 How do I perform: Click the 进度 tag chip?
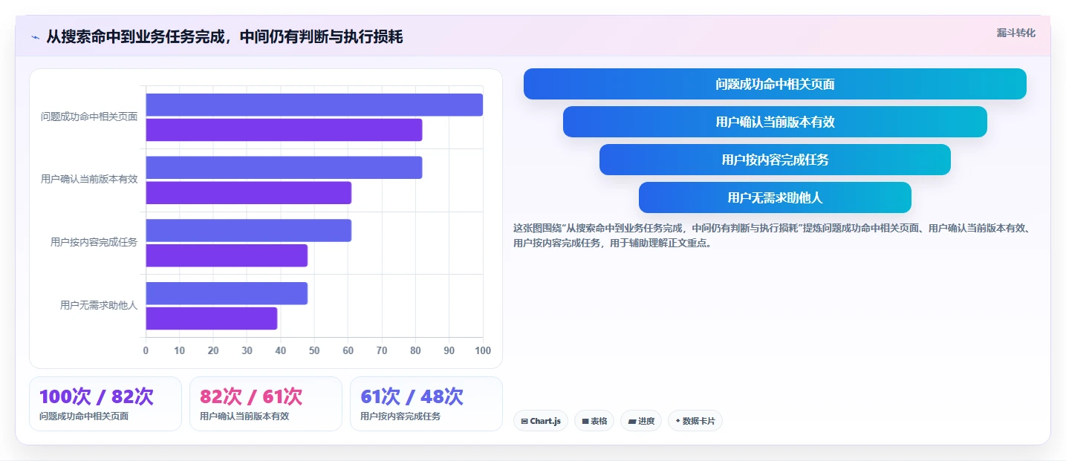pos(641,421)
